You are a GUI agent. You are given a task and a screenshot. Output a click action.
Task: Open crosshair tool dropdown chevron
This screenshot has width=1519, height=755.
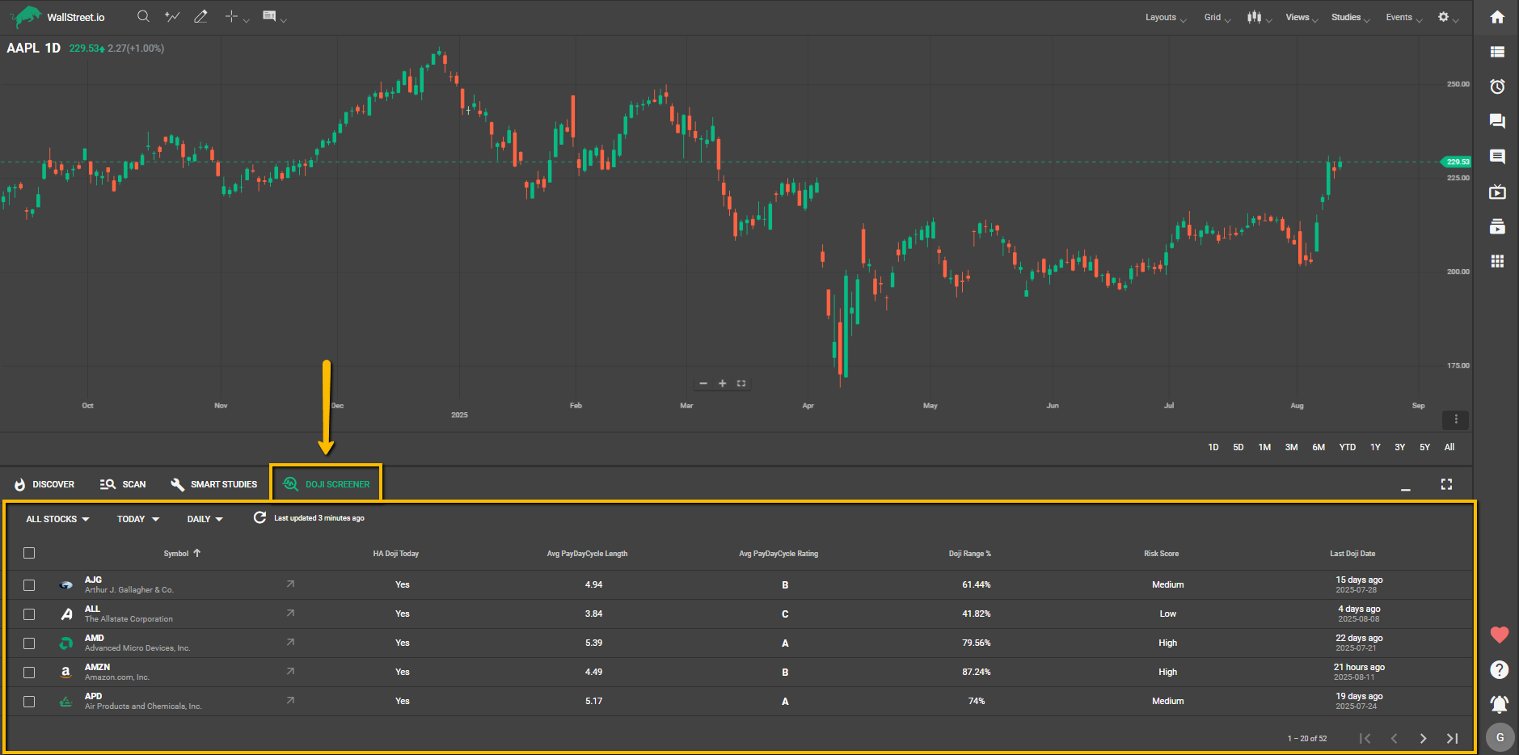(247, 19)
